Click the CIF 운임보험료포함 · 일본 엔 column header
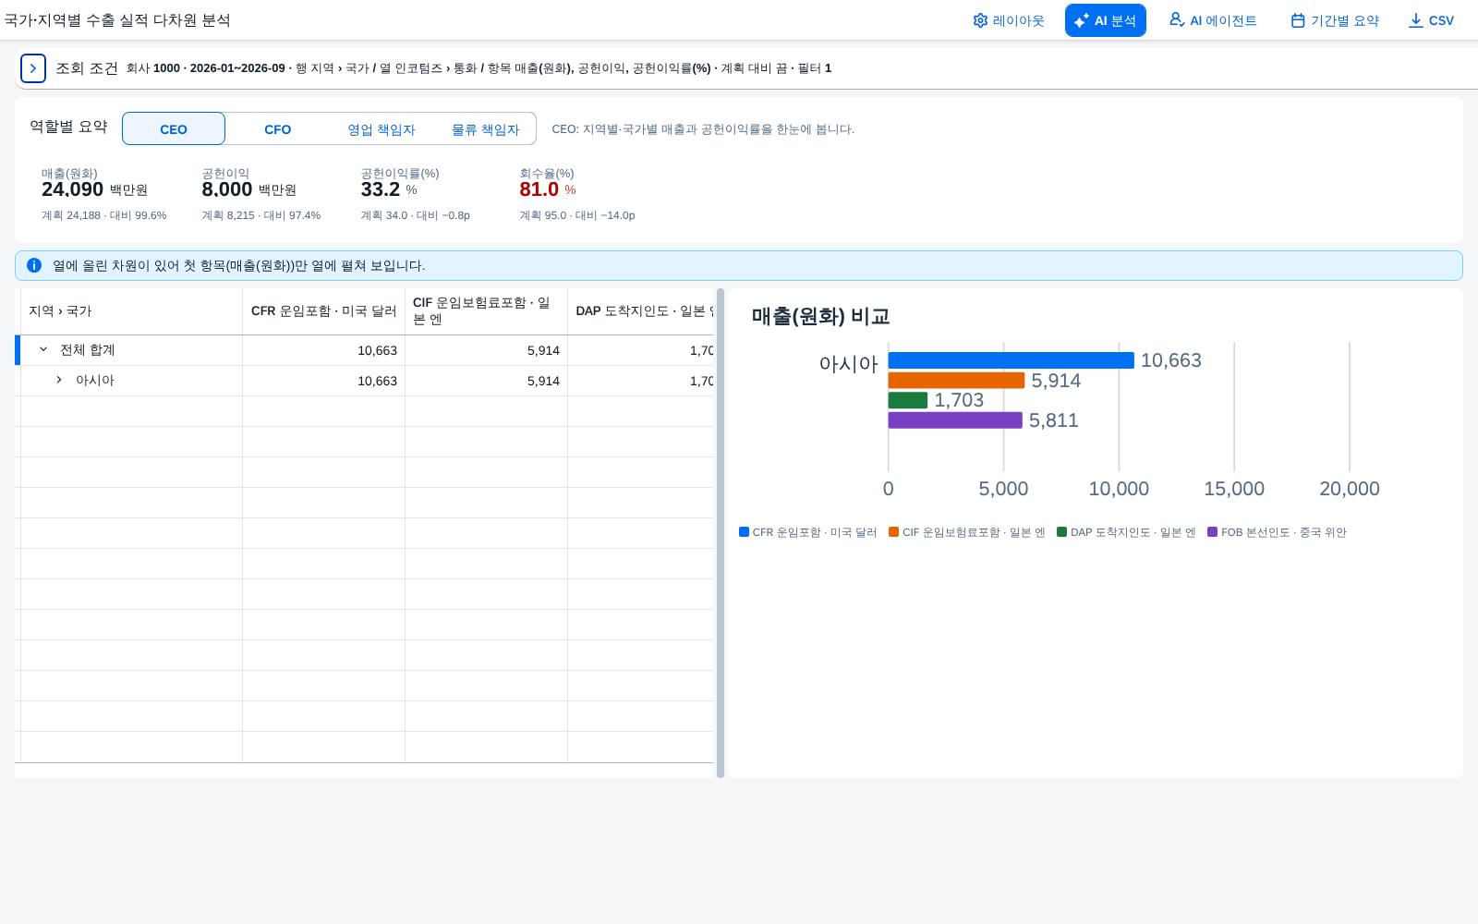The image size is (1478, 924). [486, 311]
